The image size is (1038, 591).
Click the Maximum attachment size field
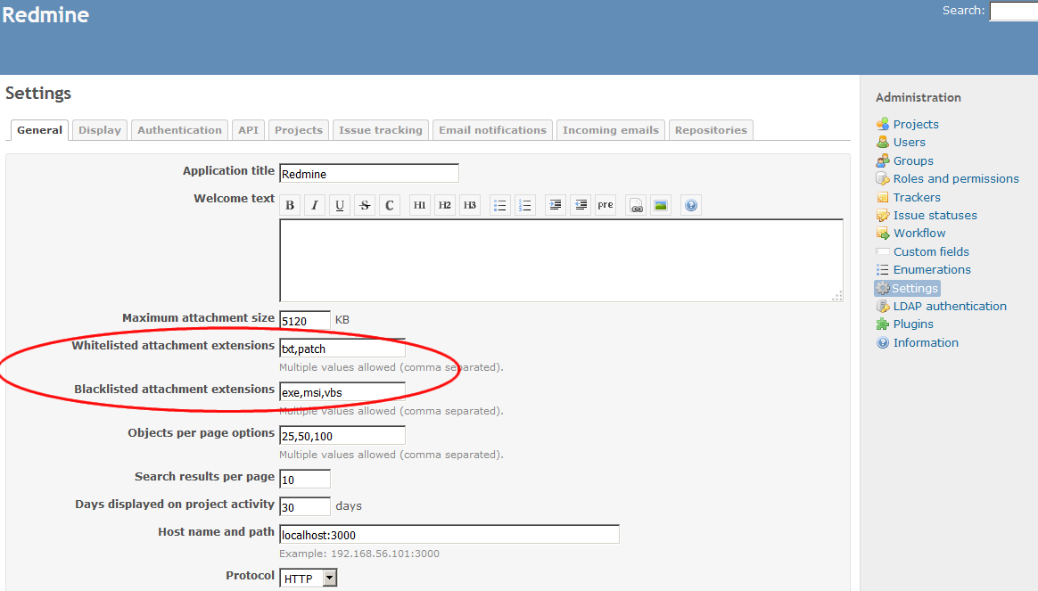tap(304, 320)
